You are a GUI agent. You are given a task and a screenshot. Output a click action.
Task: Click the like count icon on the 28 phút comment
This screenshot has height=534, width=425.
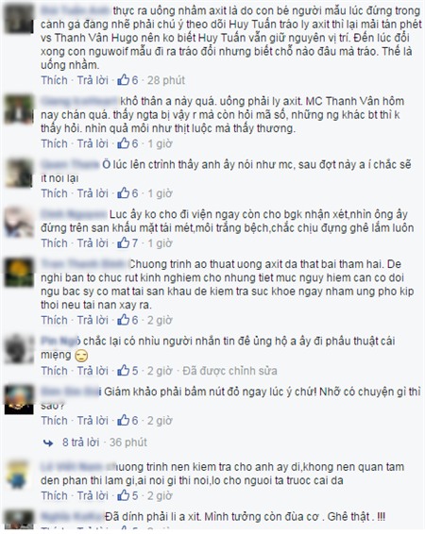[124, 80]
